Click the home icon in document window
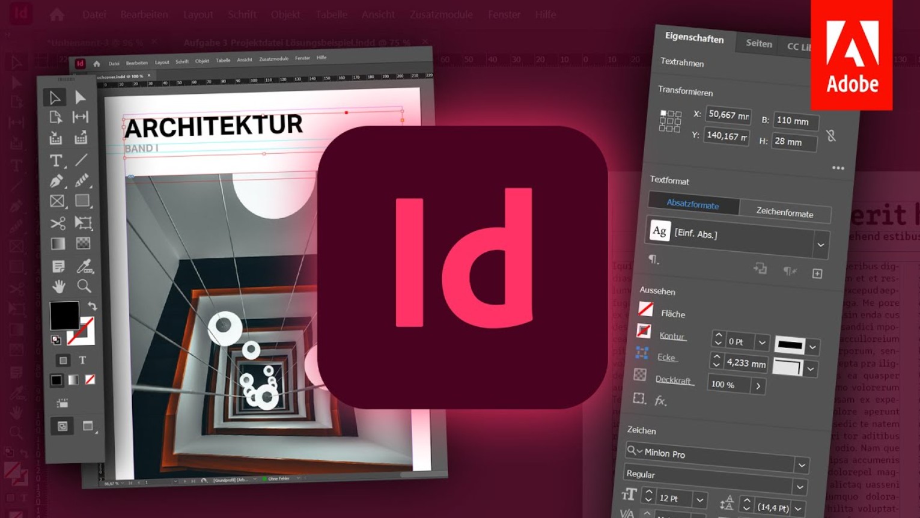The width and height of the screenshot is (920, 518). [96, 63]
